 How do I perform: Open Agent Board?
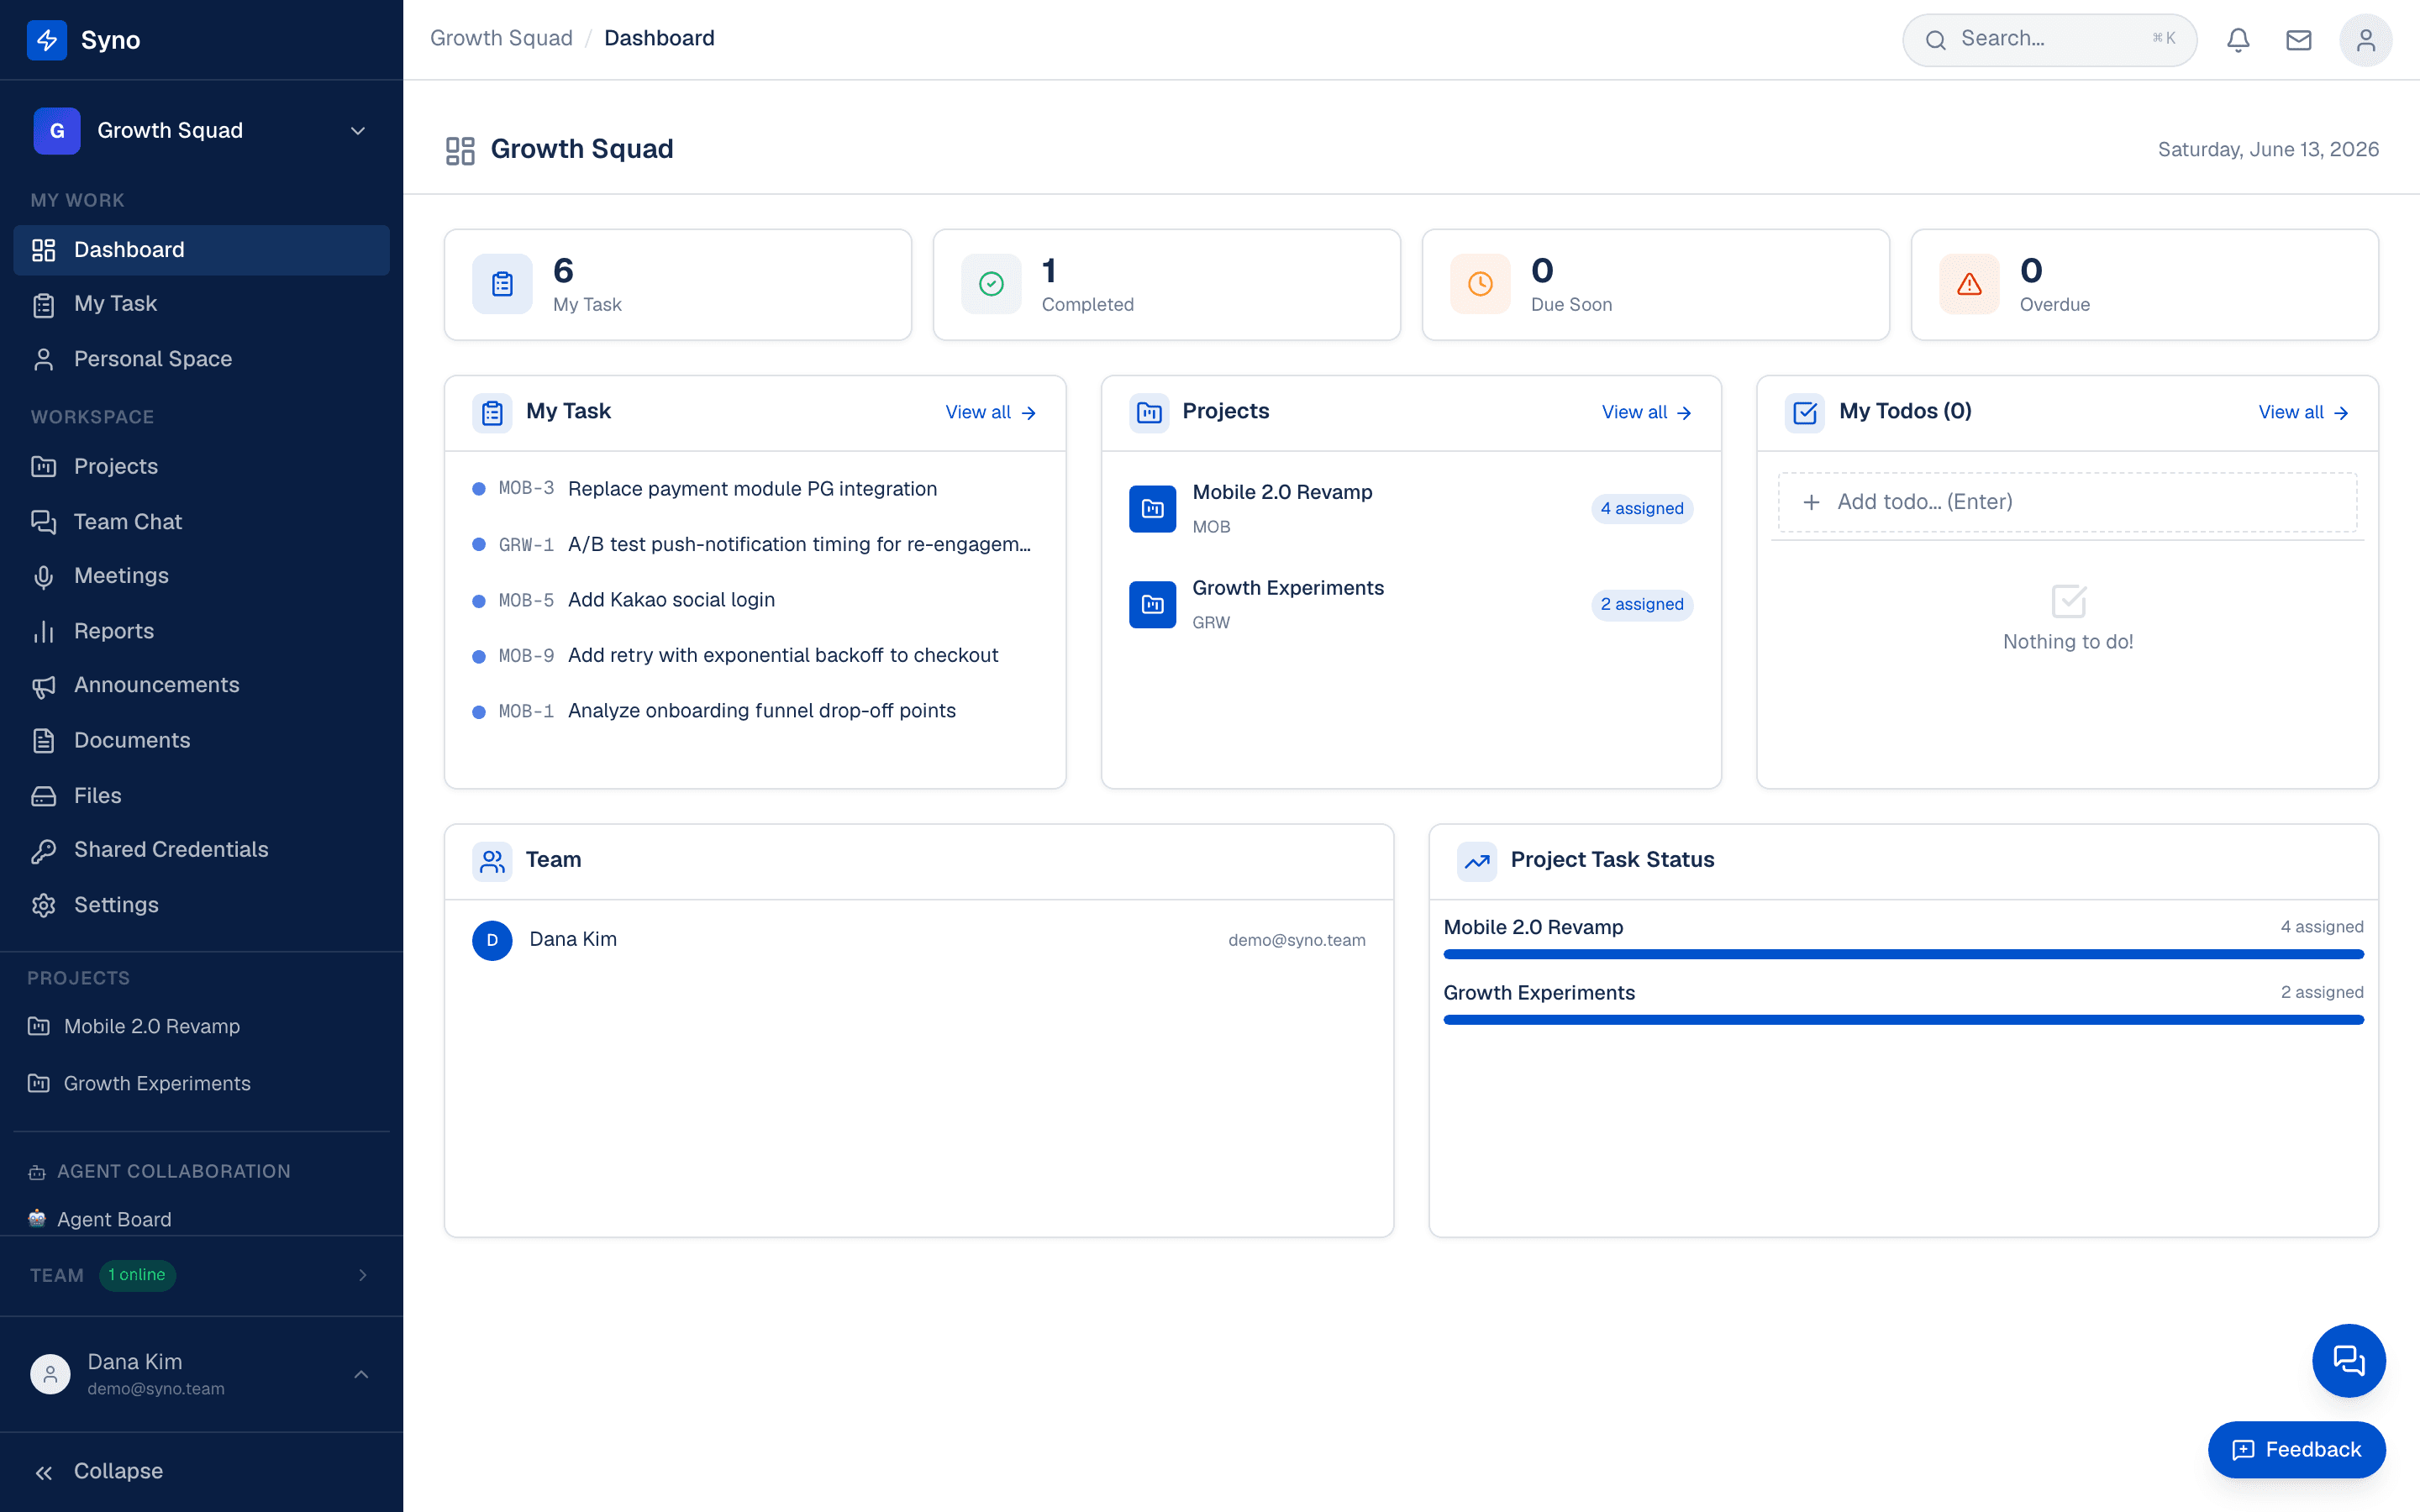tap(202, 1219)
